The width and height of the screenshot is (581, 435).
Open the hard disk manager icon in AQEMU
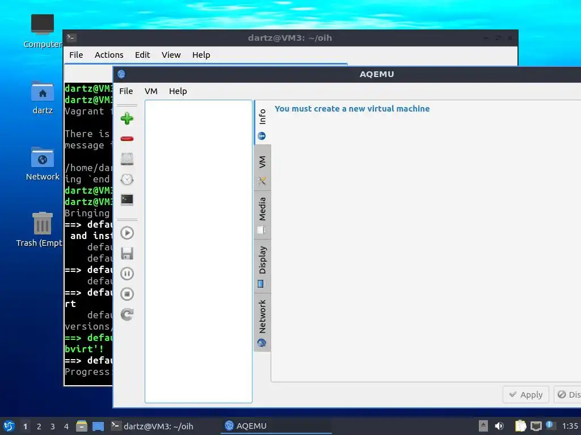coord(127,159)
